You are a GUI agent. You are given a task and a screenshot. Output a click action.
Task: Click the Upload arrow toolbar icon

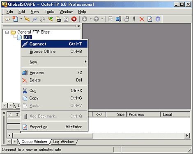click(x=96, y=19)
